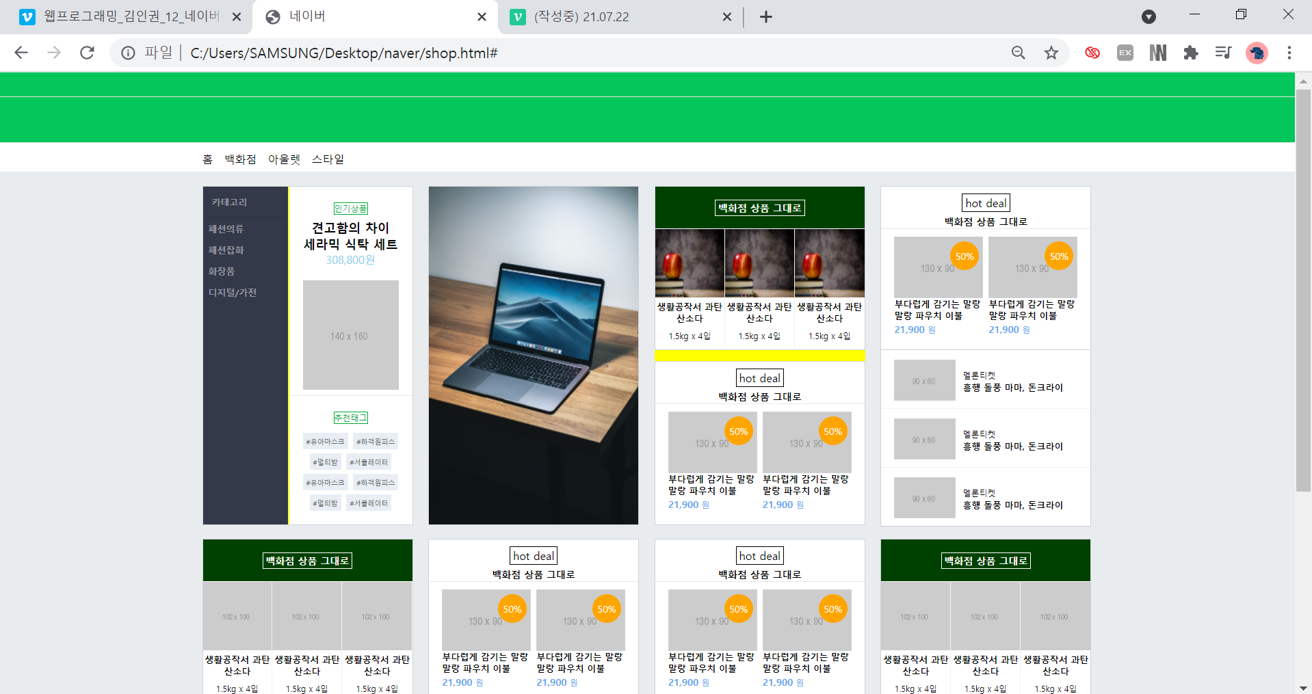Open the 백화점 navigation menu item

[241, 159]
